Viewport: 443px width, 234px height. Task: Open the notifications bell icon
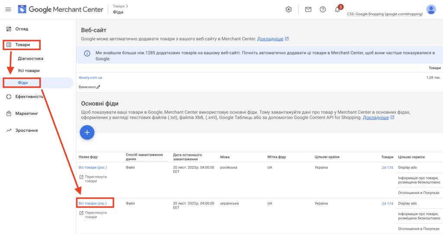337,10
